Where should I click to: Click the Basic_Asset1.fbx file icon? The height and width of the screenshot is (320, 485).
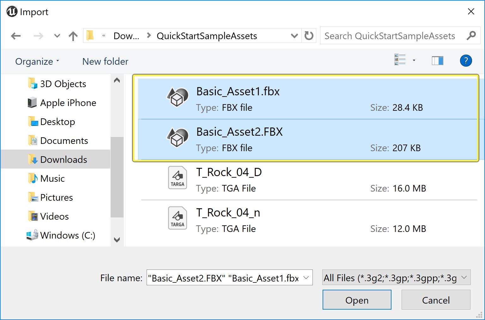coord(177,97)
